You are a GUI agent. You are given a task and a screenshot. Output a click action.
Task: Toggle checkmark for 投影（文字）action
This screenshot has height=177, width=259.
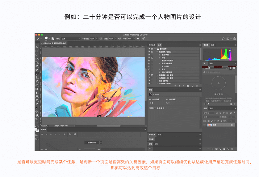tap(149, 81)
